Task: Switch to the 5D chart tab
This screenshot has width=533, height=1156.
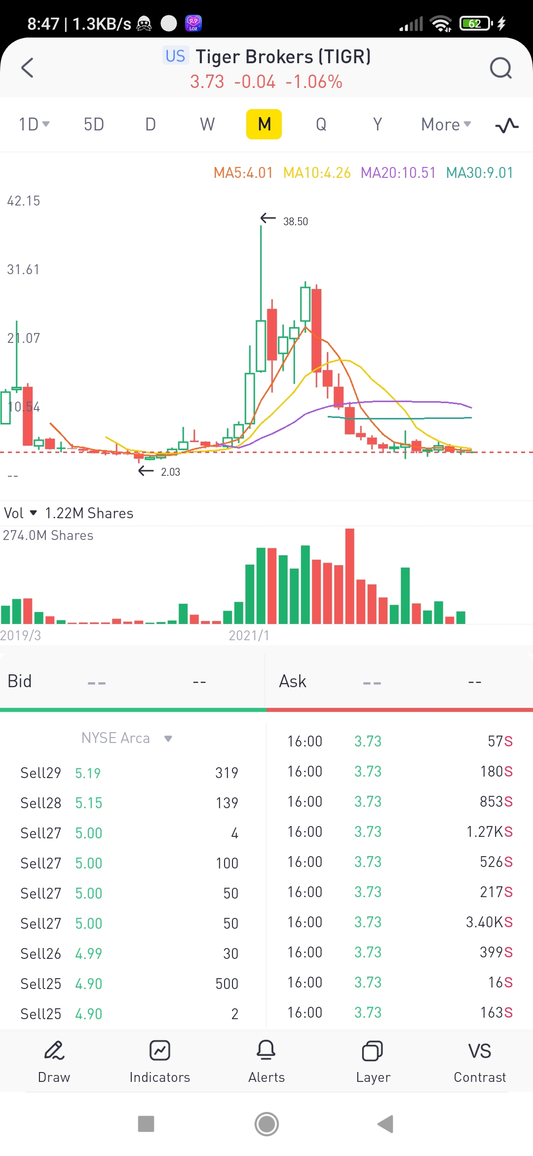Action: tap(94, 124)
